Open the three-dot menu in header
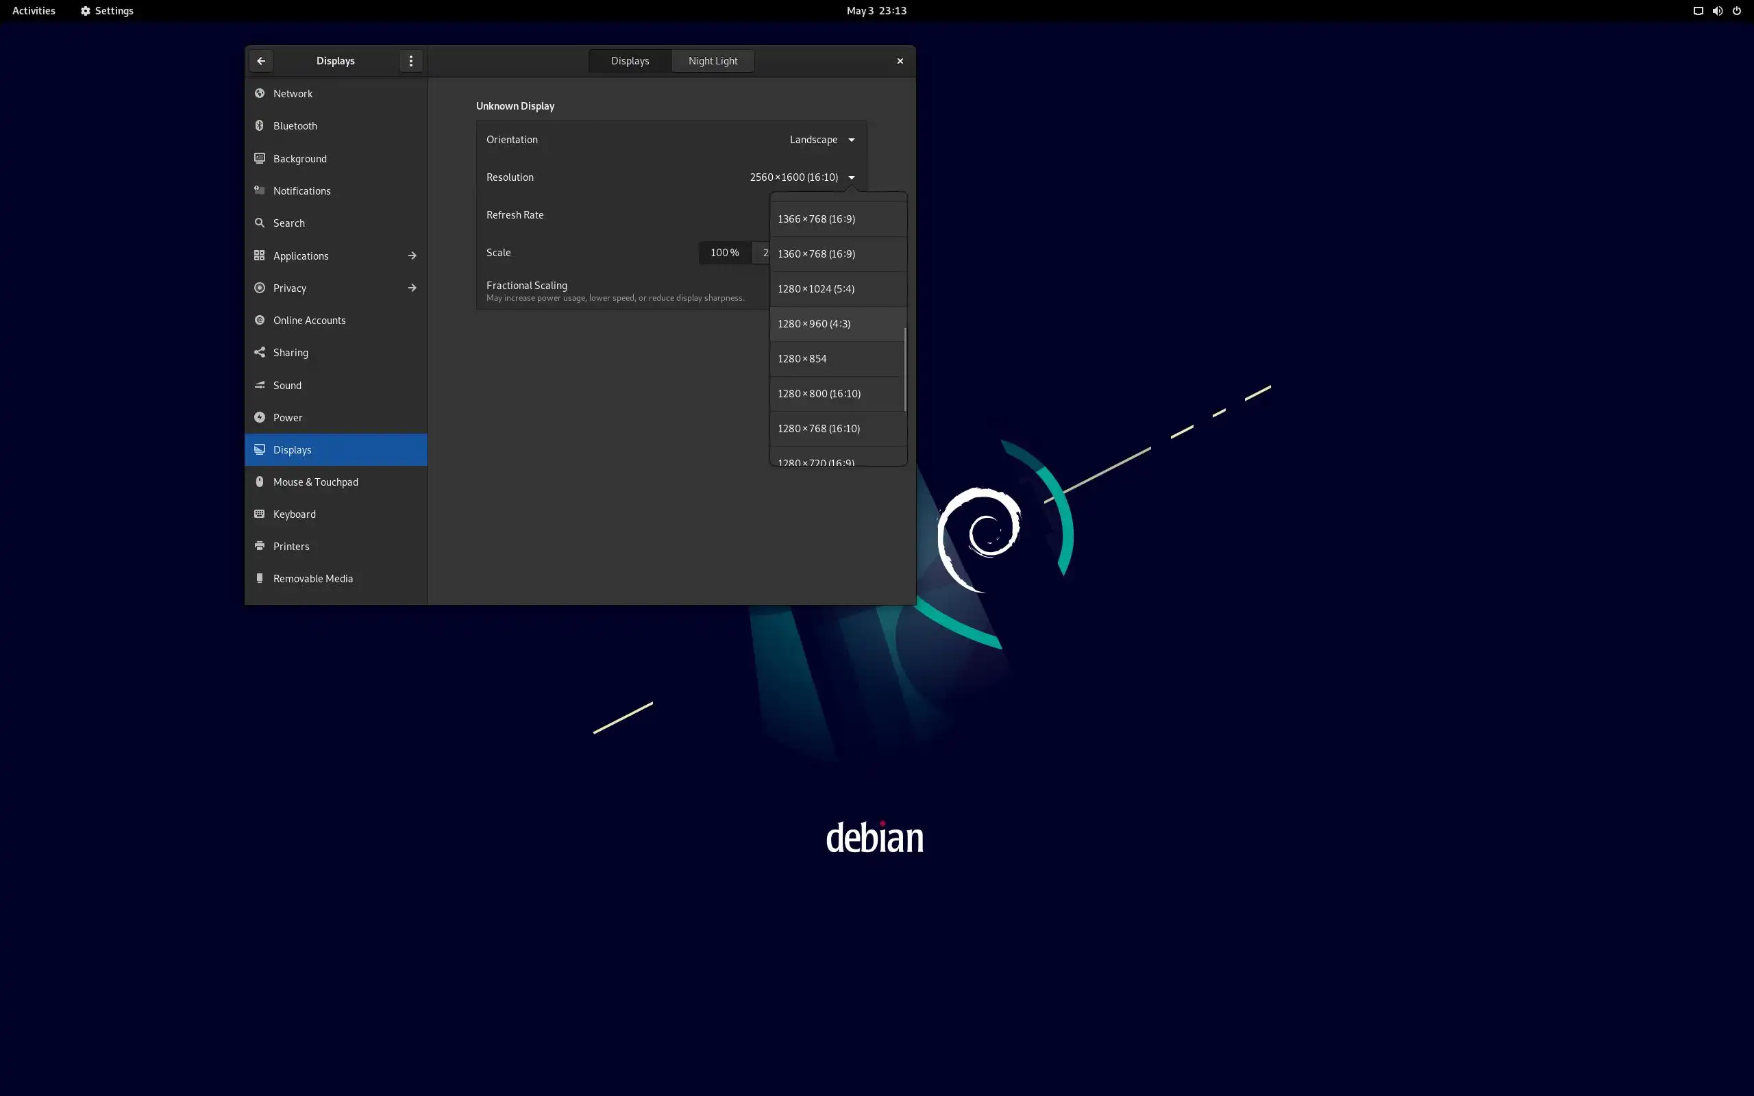Viewport: 1754px width, 1096px height. 411,61
